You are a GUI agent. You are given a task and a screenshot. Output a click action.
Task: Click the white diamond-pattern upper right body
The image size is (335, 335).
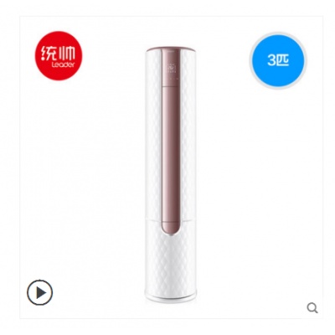tap(188, 136)
